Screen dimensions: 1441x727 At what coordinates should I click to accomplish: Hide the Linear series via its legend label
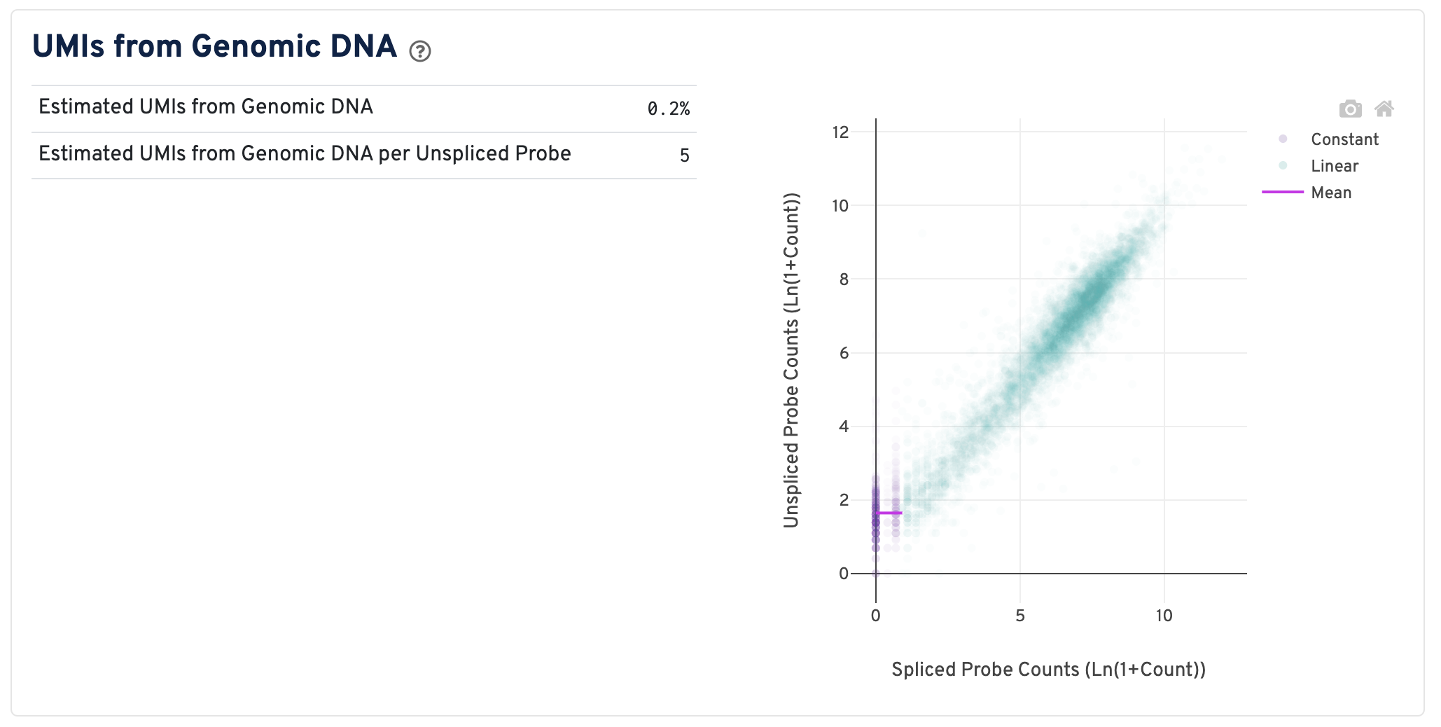click(x=1335, y=166)
